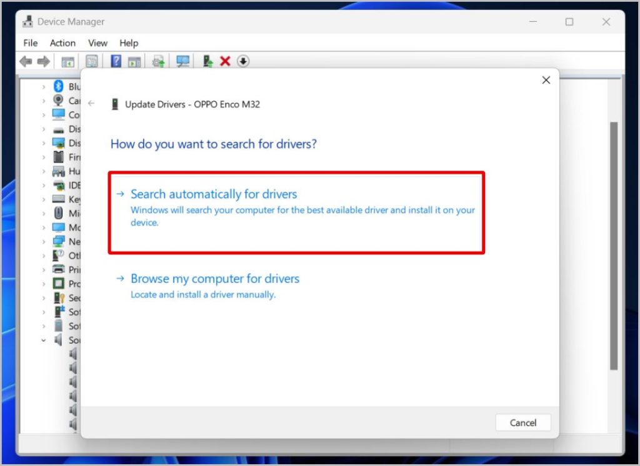Open the Help menu

tap(129, 43)
